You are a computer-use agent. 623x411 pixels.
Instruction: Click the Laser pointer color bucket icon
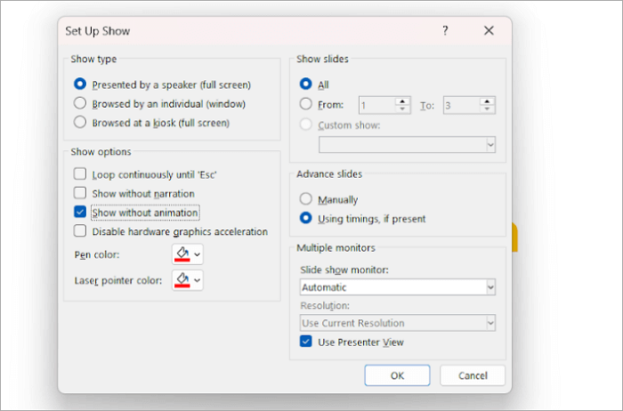pos(182,280)
